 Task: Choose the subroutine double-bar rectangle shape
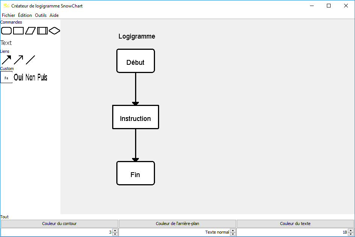42,31
